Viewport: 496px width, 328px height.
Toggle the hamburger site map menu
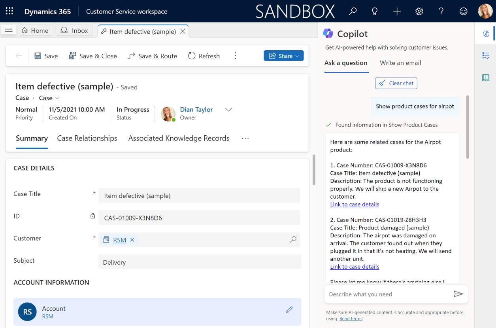pyautogui.click(x=9, y=30)
